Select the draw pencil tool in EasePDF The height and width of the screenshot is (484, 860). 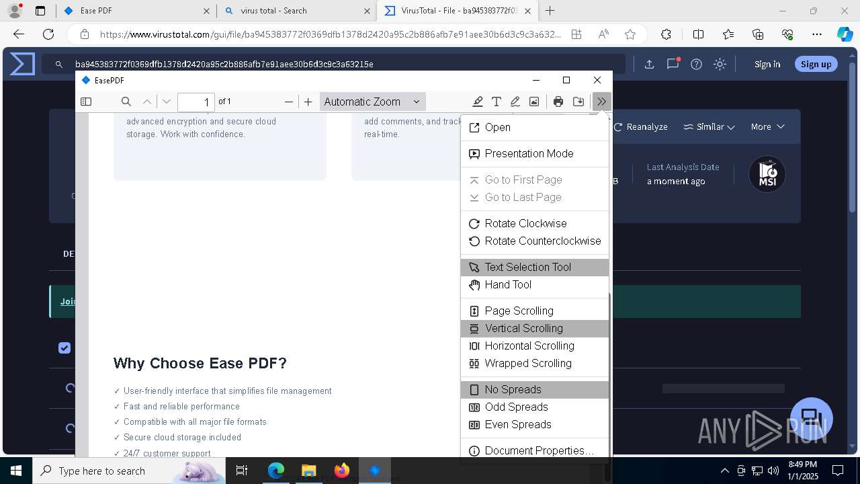[x=515, y=102]
